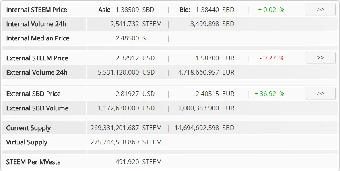The image size is (340, 171).
Task: Click the External SBD Price 2.81927 USD
Action: tap(135, 94)
